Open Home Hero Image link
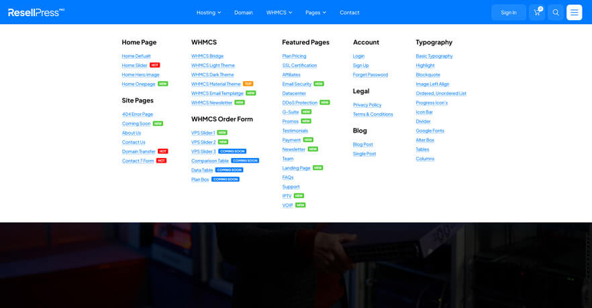This screenshot has width=592, height=308. pyautogui.click(x=140, y=75)
